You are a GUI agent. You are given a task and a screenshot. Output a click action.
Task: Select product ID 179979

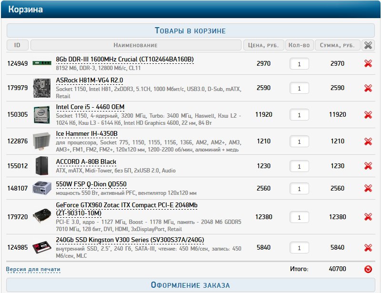pyautogui.click(x=18, y=88)
